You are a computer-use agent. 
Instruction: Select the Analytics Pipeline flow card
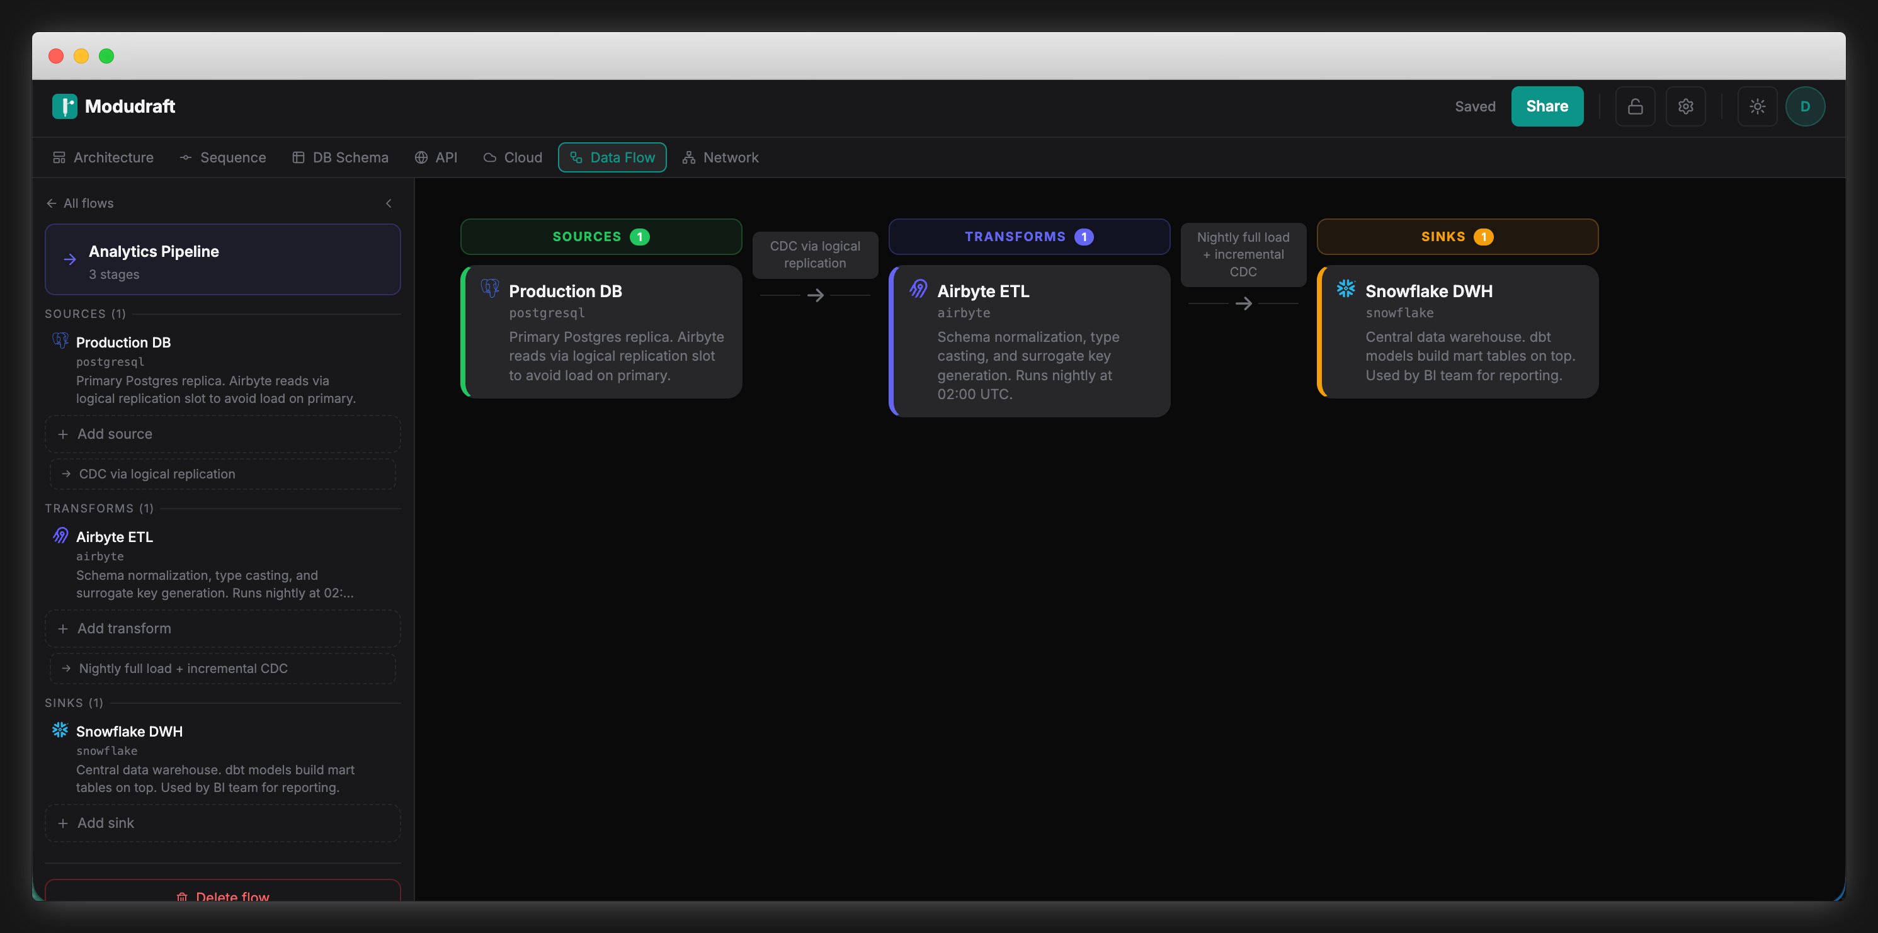click(x=222, y=259)
